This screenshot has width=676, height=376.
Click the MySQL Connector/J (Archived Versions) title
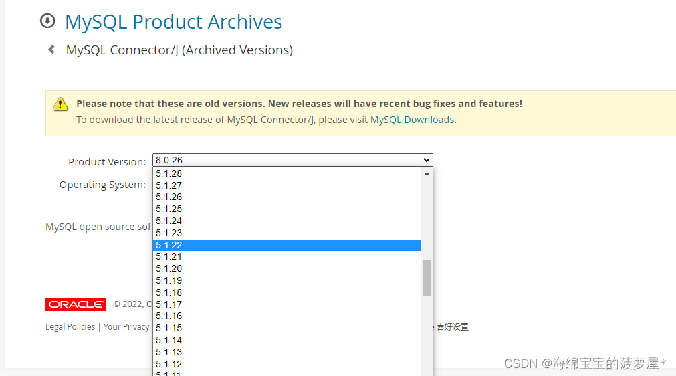(x=179, y=50)
